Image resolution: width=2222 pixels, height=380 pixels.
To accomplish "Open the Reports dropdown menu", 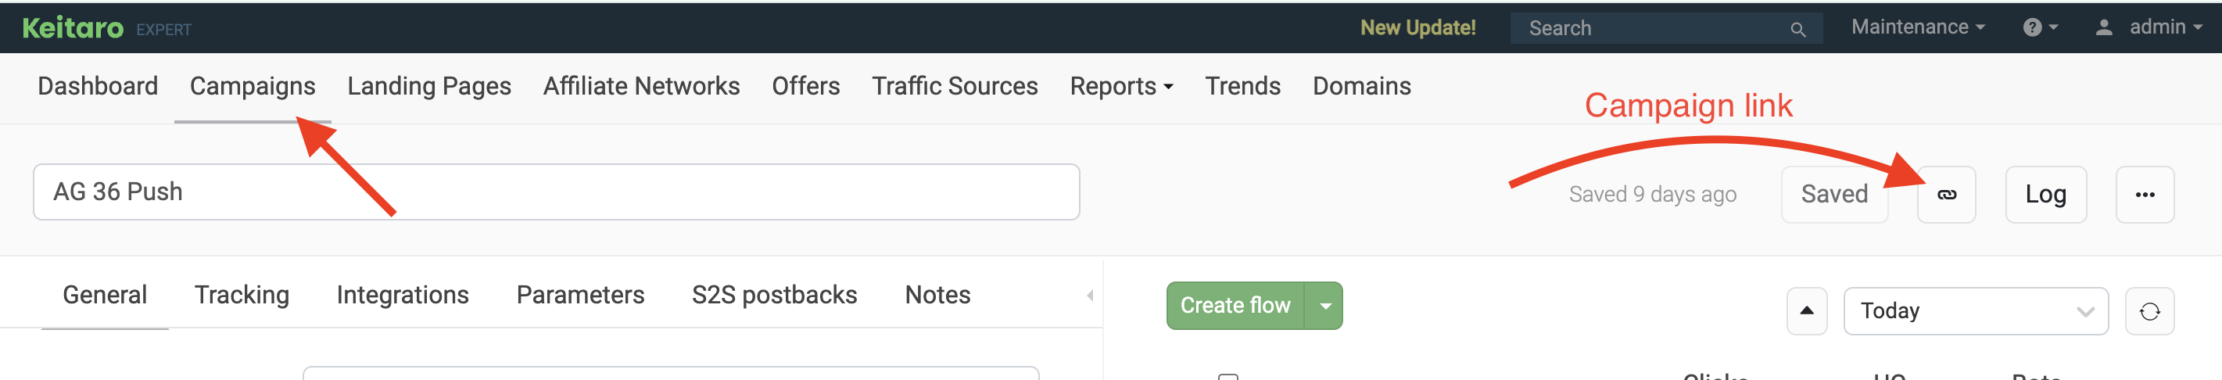I will coord(1121,86).
